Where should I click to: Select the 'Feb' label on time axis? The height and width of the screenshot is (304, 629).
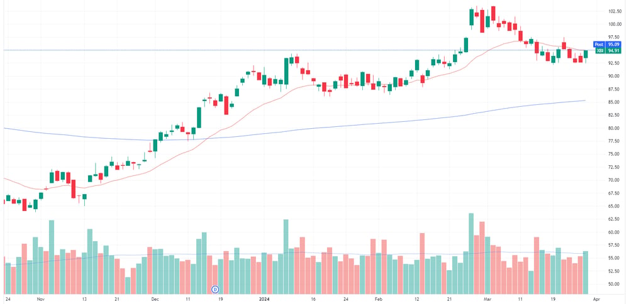[377, 299]
